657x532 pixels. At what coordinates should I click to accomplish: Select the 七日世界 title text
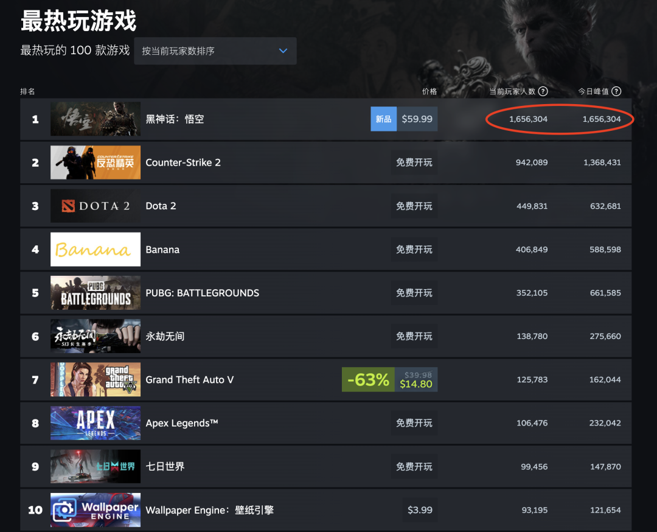(x=165, y=467)
